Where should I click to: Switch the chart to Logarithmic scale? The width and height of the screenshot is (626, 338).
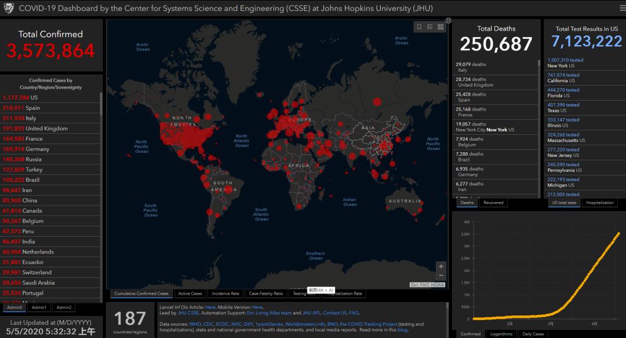tap(501, 334)
